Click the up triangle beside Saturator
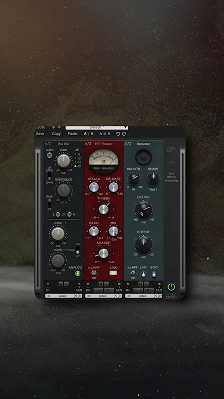Viewport: 224px width, 399px height. click(x=126, y=144)
